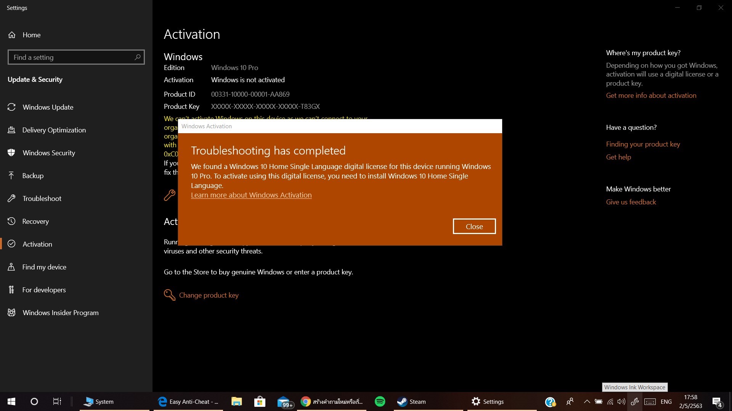Screen dimensions: 732x411
Task: Open Windows Insider Program page
Action: (76, 313)
